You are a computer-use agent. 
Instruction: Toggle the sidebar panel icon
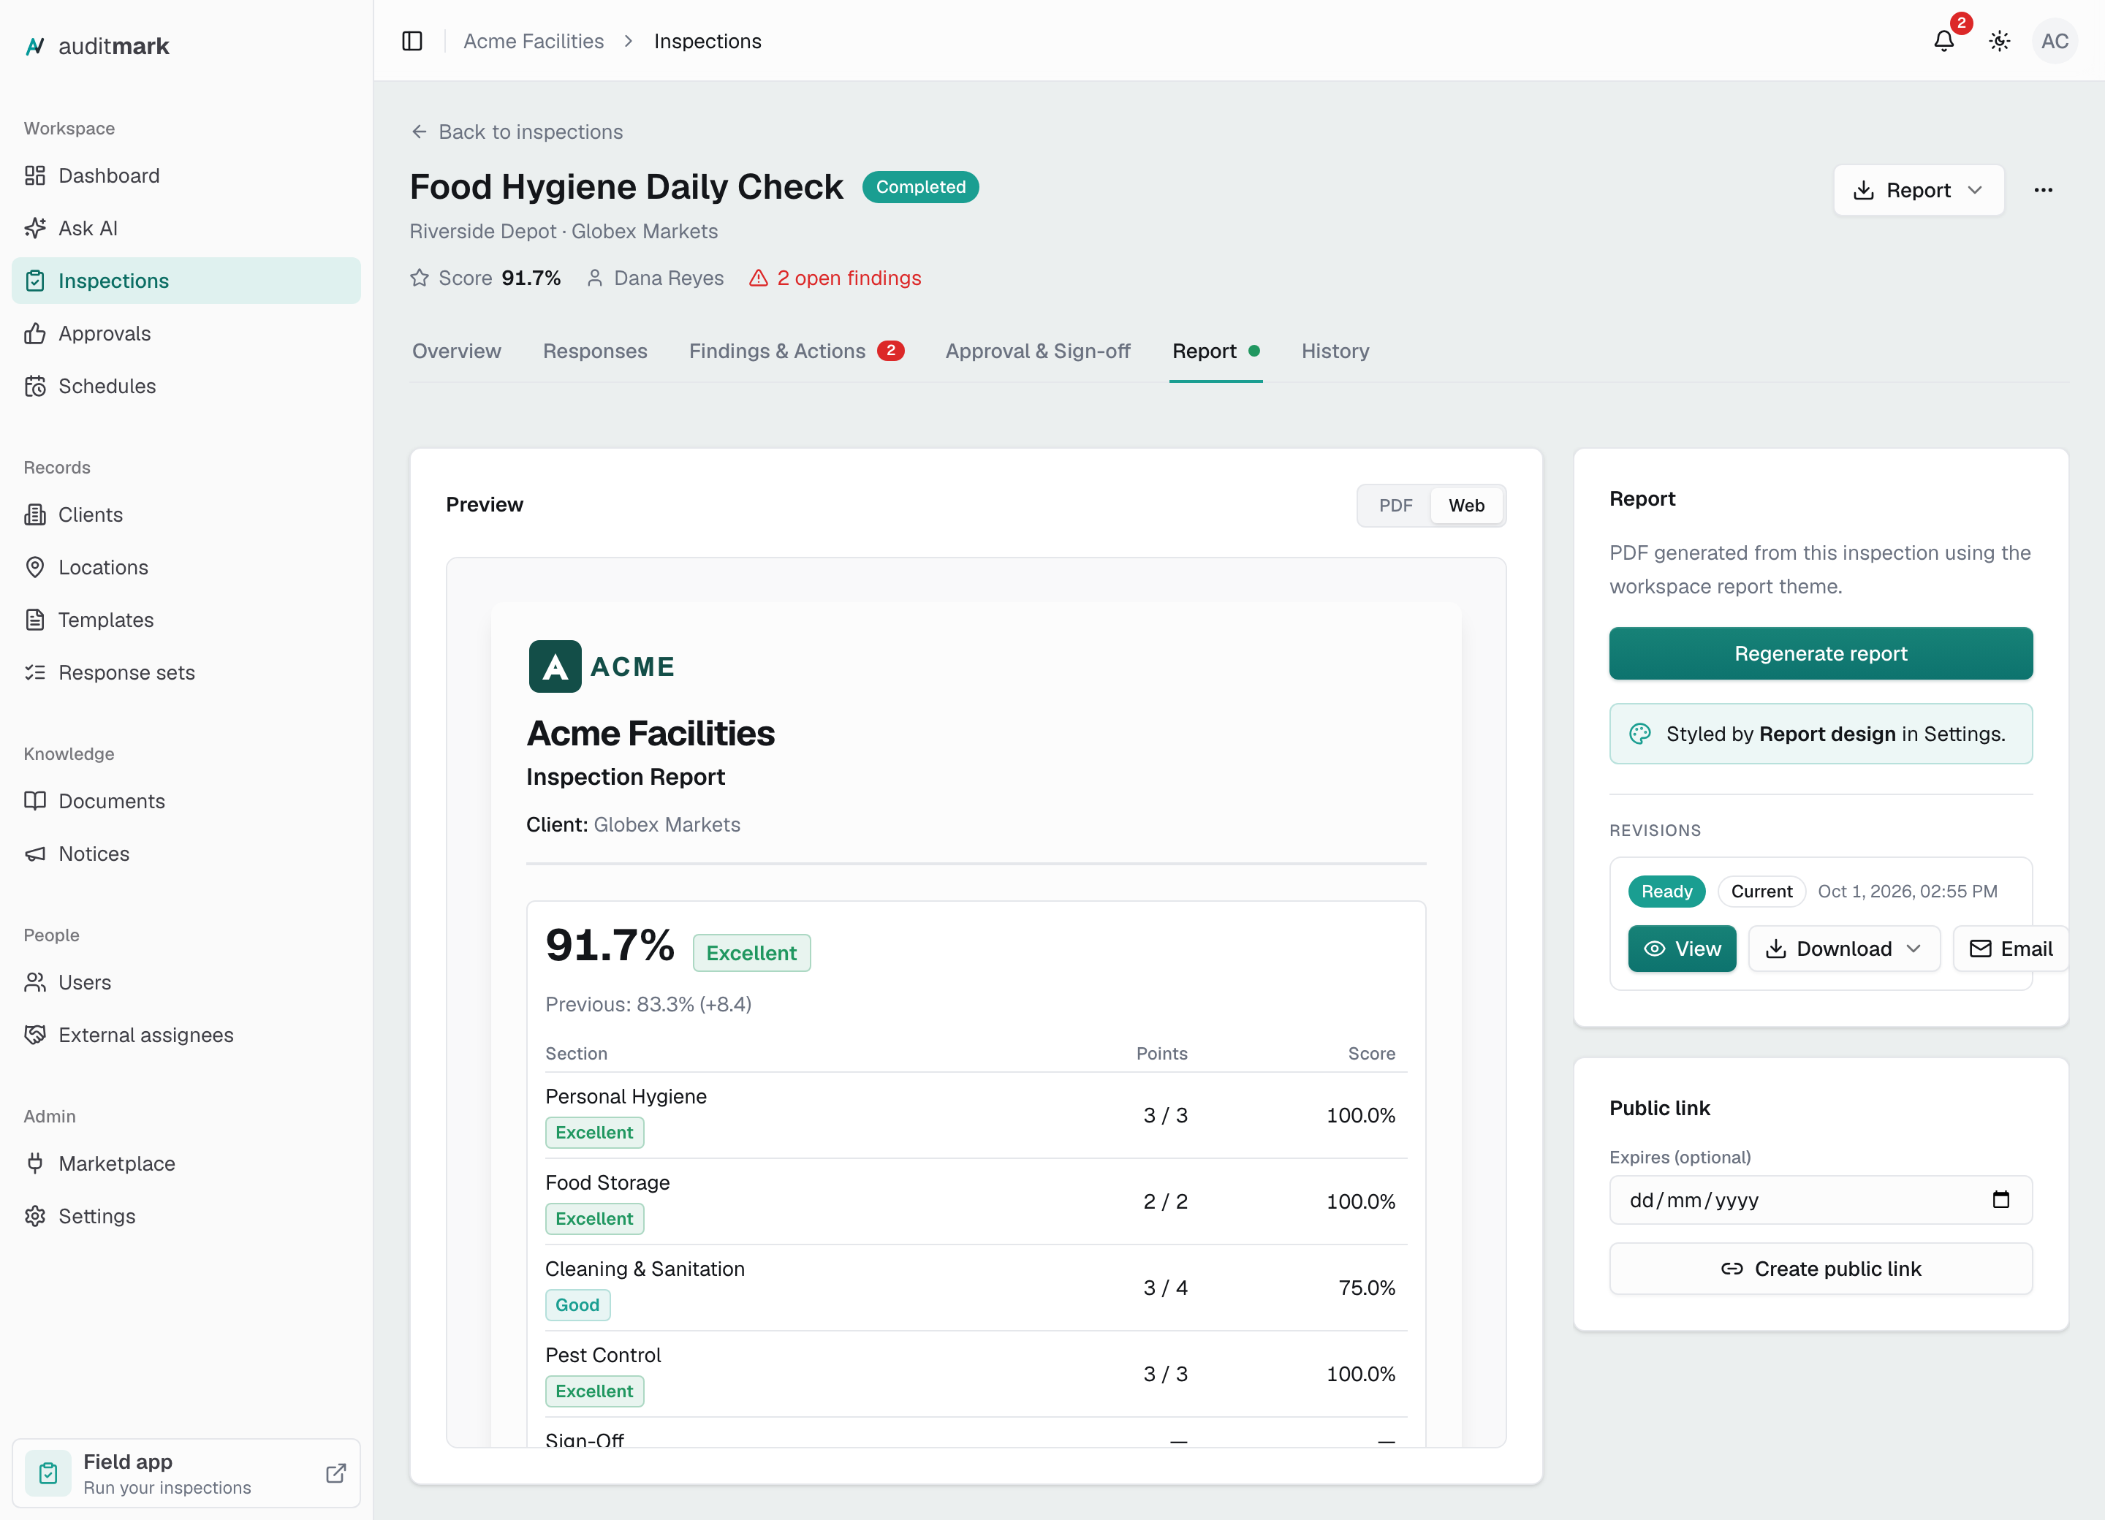point(412,41)
